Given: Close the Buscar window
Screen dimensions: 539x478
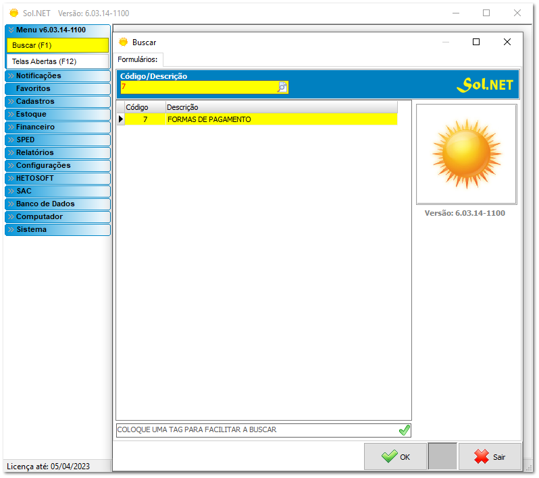Looking at the screenshot, I should coord(507,42).
